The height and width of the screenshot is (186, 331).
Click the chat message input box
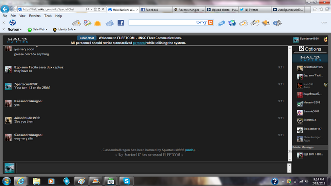[x=151, y=168]
